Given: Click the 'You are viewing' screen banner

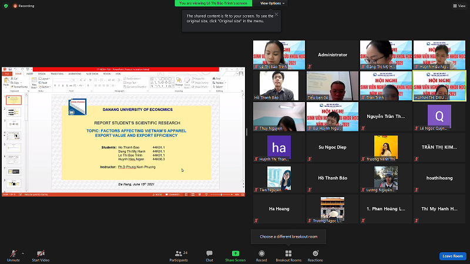Looking at the screenshot, I should [213, 4].
